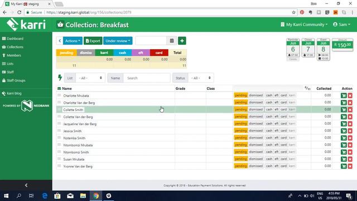Open Members in the sidebar

click(12, 55)
